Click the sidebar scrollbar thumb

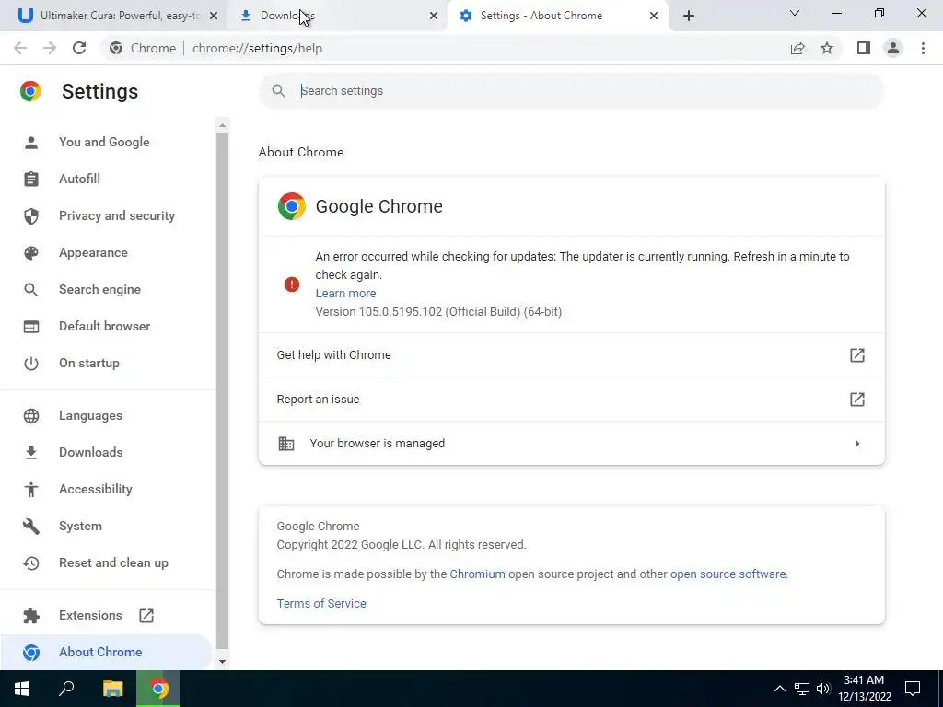pos(223,390)
